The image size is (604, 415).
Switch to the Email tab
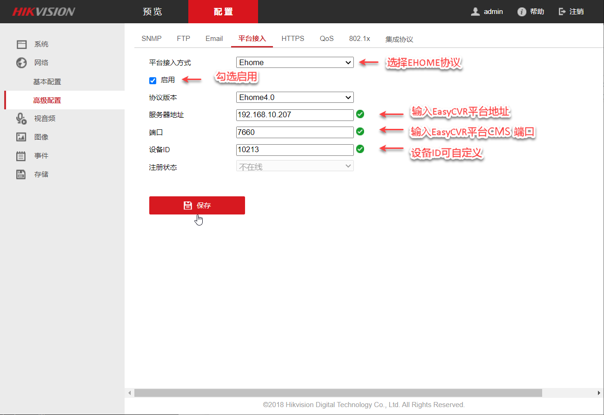tap(214, 39)
